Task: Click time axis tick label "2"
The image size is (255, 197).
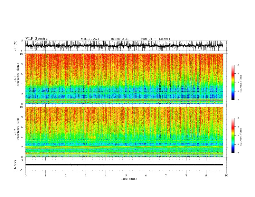Action: 66,175
